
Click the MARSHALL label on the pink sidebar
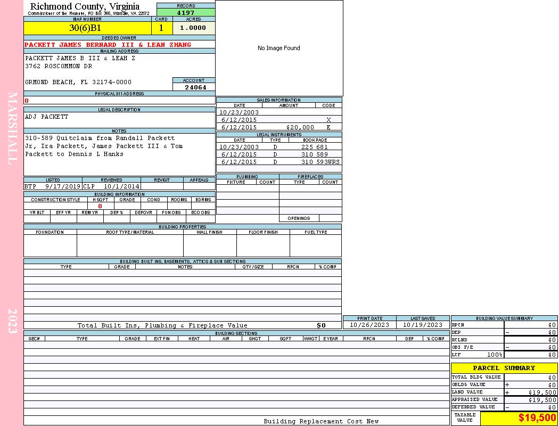click(x=13, y=128)
